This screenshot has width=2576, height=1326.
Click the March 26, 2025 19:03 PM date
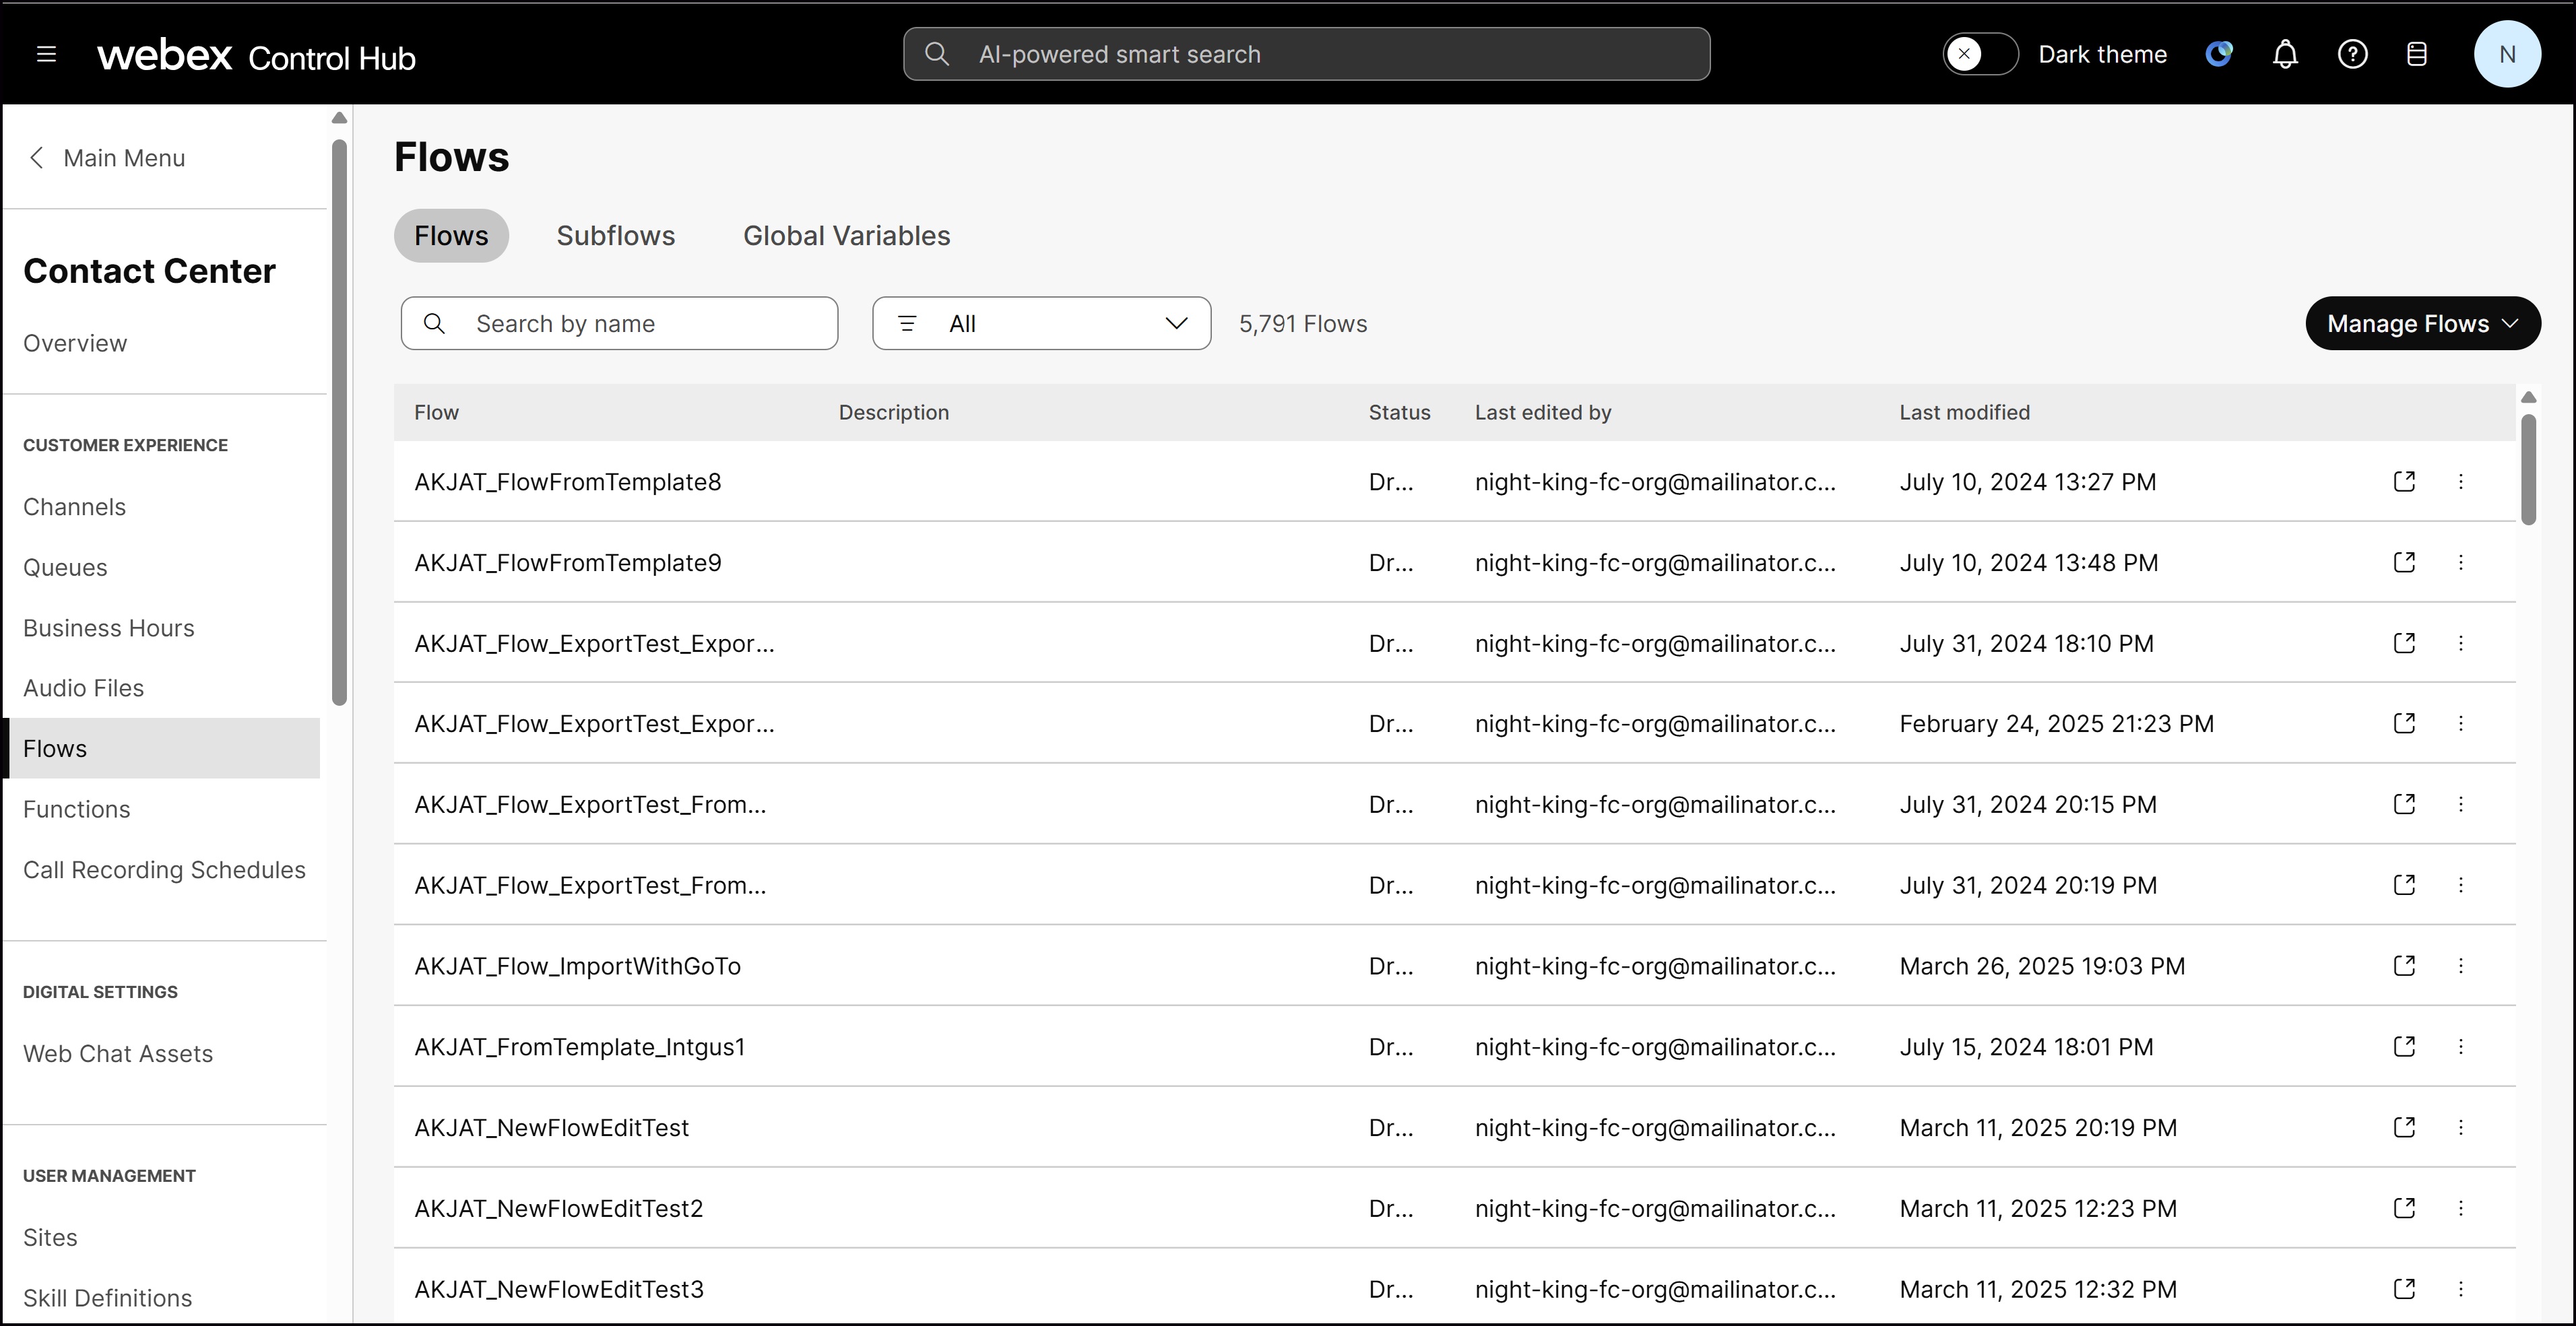(2042, 966)
